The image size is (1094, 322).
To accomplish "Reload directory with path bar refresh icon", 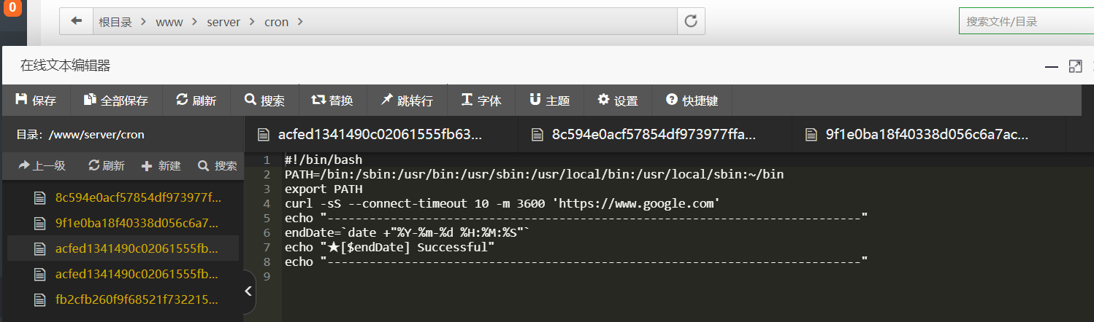I will pos(691,22).
